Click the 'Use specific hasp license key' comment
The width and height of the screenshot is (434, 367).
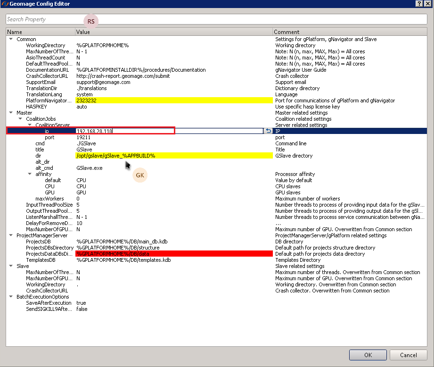(308, 107)
